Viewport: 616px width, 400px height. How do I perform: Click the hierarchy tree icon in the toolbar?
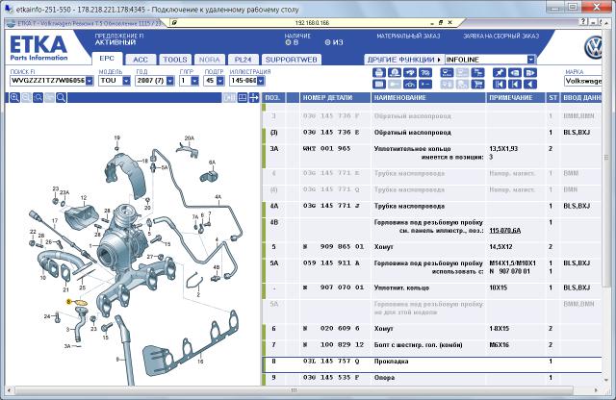pyautogui.click(x=477, y=73)
